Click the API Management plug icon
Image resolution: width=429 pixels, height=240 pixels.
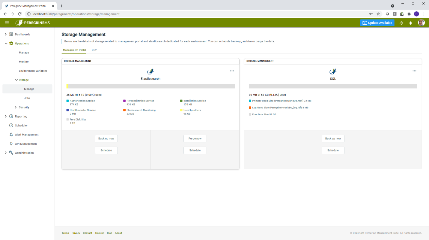11,144
